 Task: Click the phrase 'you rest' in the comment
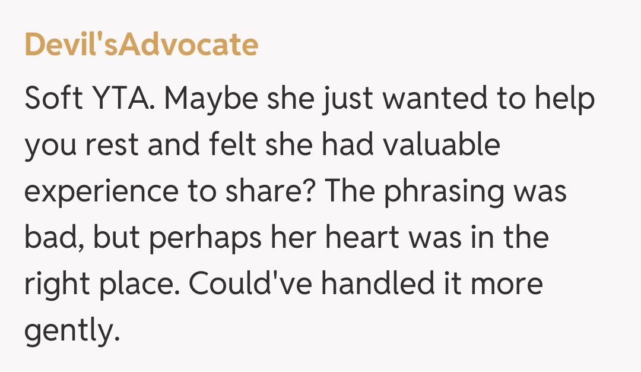pyautogui.click(x=80, y=146)
